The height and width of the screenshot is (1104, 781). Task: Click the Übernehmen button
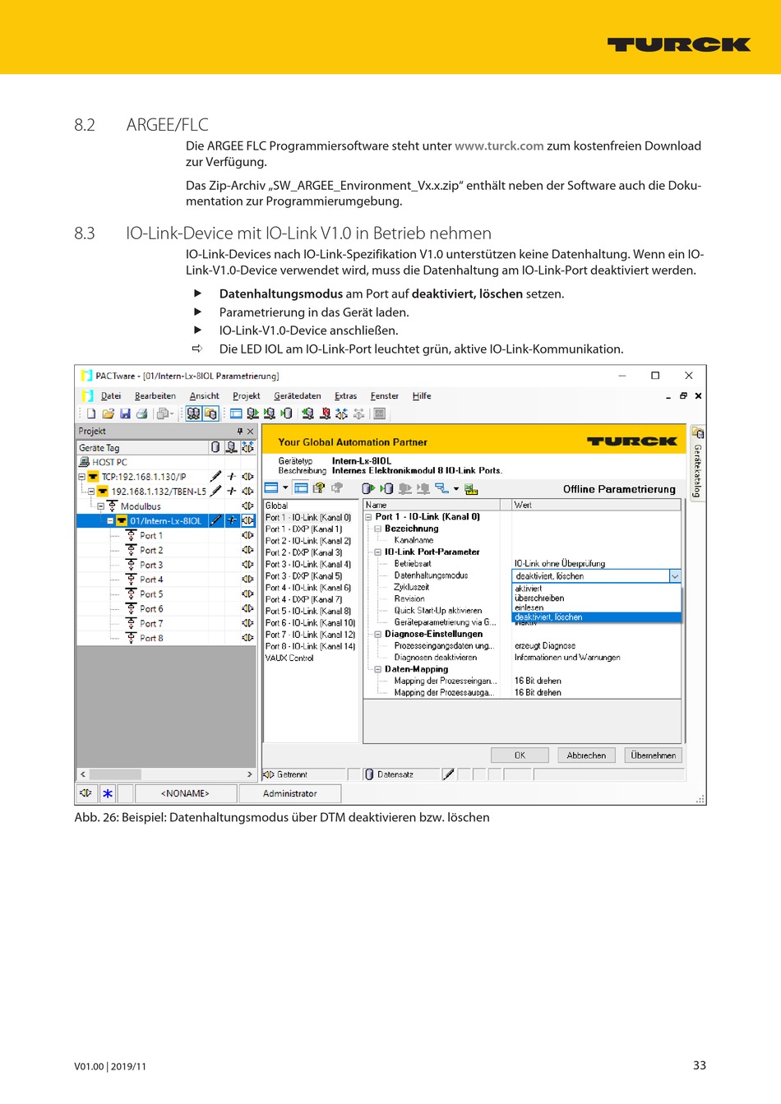(654, 755)
